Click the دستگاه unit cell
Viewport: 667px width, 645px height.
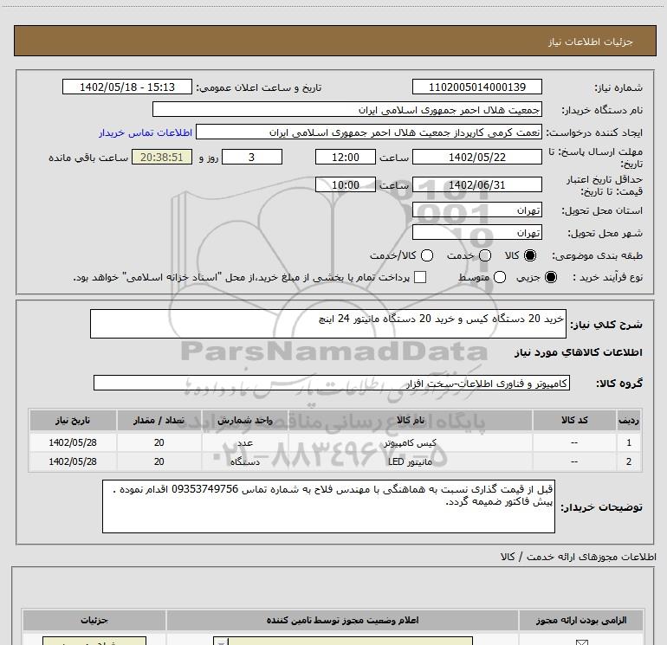[x=245, y=461]
